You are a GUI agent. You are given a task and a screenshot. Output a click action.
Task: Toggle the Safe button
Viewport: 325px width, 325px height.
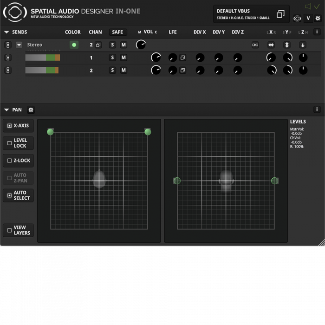(118, 32)
